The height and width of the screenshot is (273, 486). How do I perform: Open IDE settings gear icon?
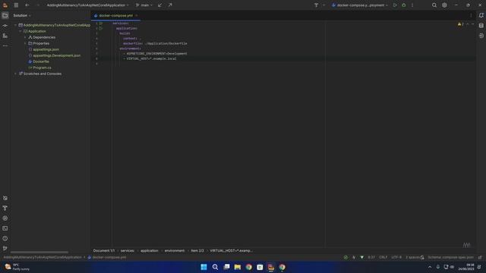[444, 5]
